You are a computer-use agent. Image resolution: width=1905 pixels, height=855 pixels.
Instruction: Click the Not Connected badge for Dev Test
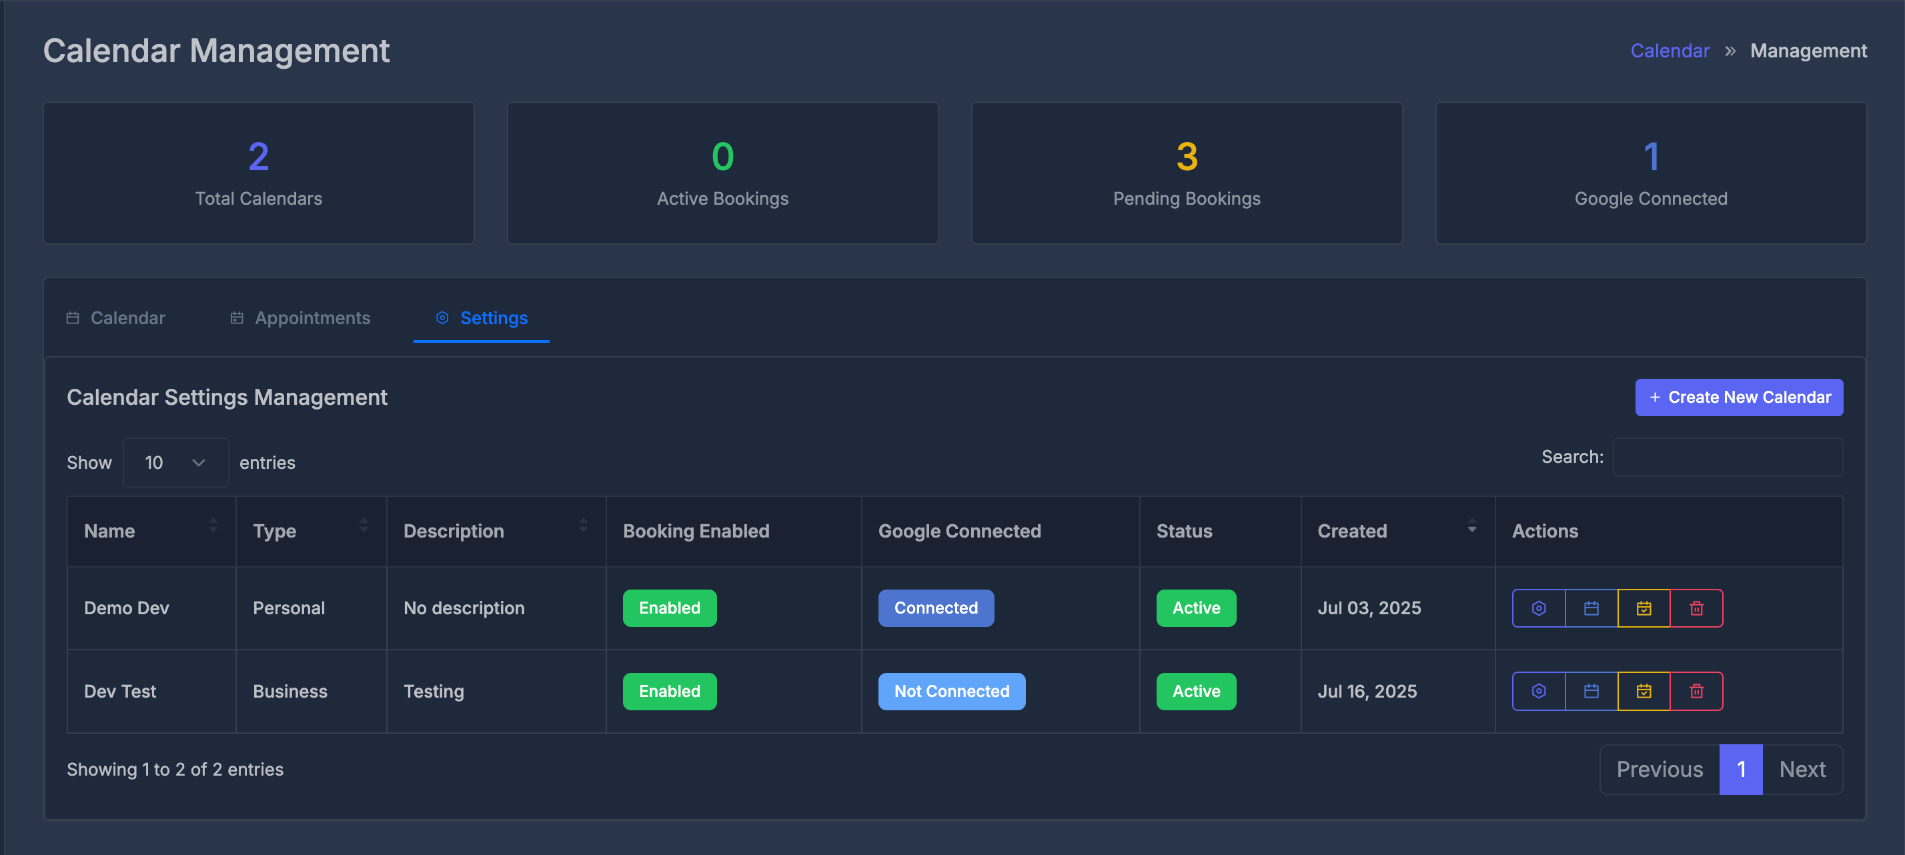(952, 691)
